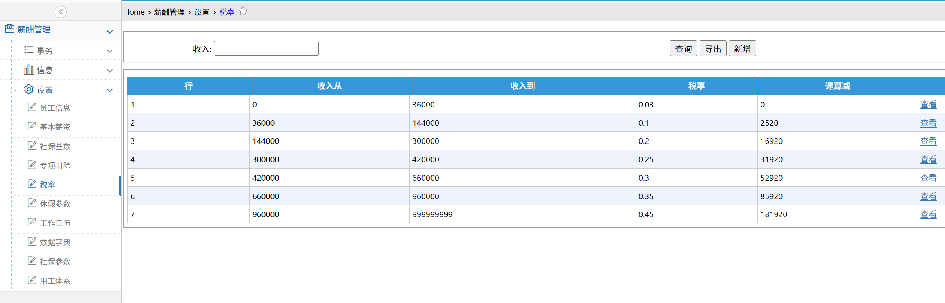This screenshot has height=303, width=945.
Task: Click 查看 link for row 4
Action: point(928,159)
